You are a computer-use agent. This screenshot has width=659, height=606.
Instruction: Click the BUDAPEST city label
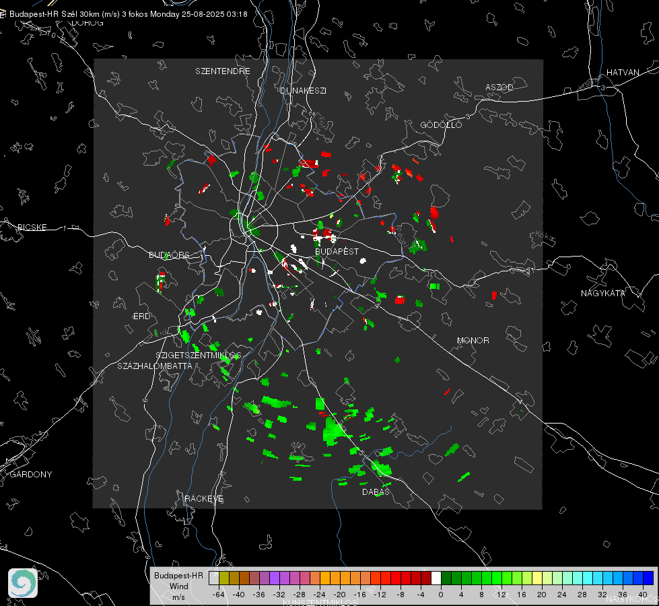pos(337,251)
